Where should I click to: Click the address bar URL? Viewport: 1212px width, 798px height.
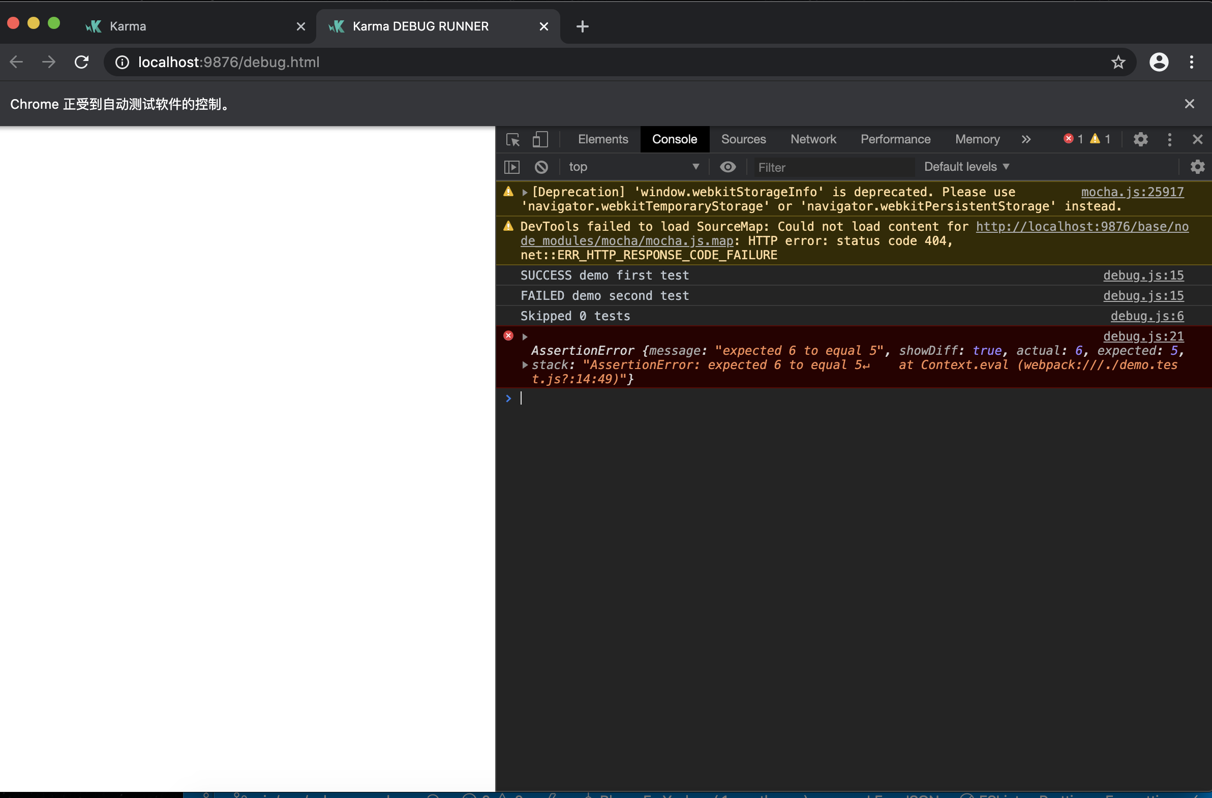(229, 62)
